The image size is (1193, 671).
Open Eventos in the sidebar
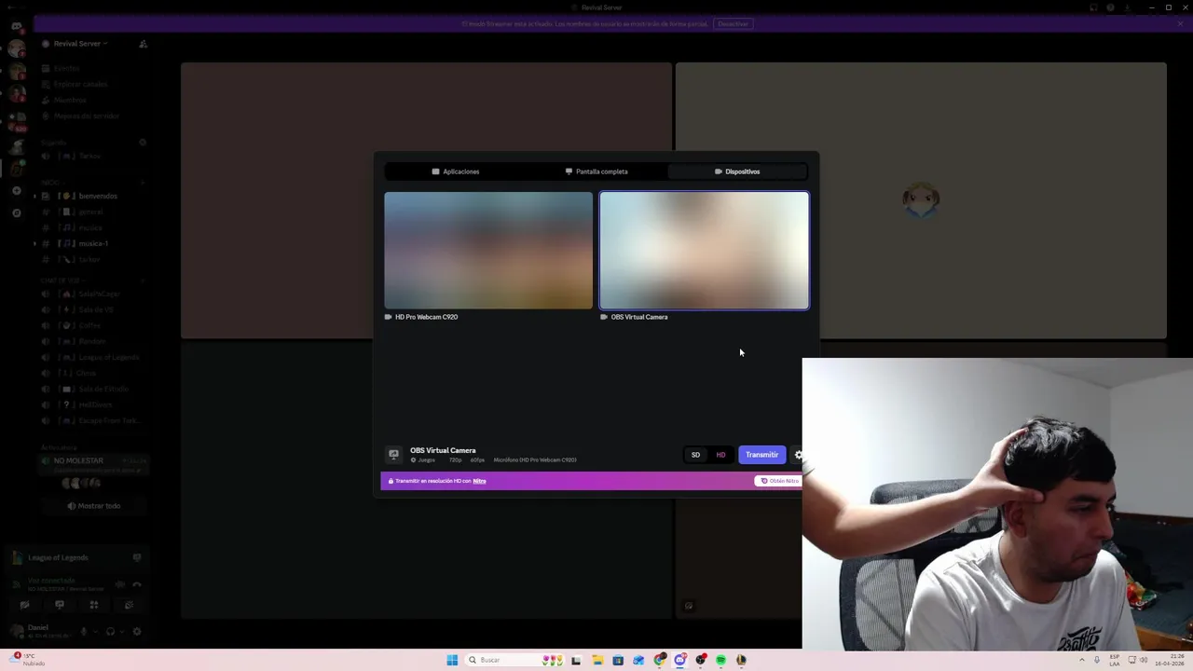click(x=66, y=68)
